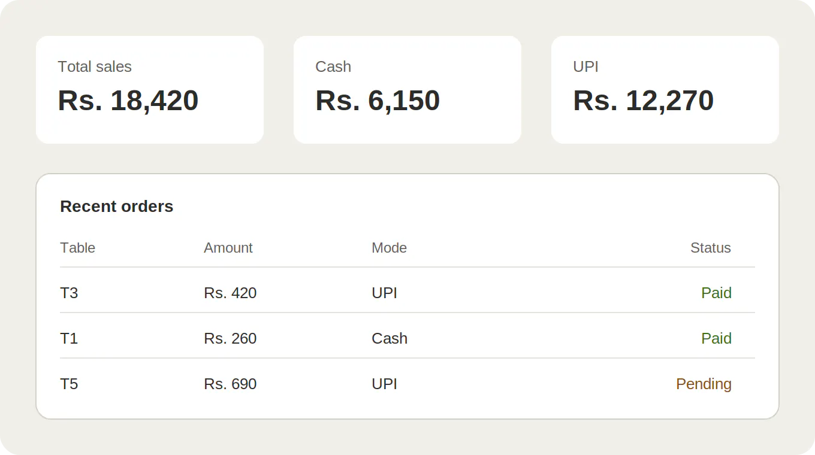Select the UPI total card
Viewport: 815px width, 455px height.
[x=665, y=90]
